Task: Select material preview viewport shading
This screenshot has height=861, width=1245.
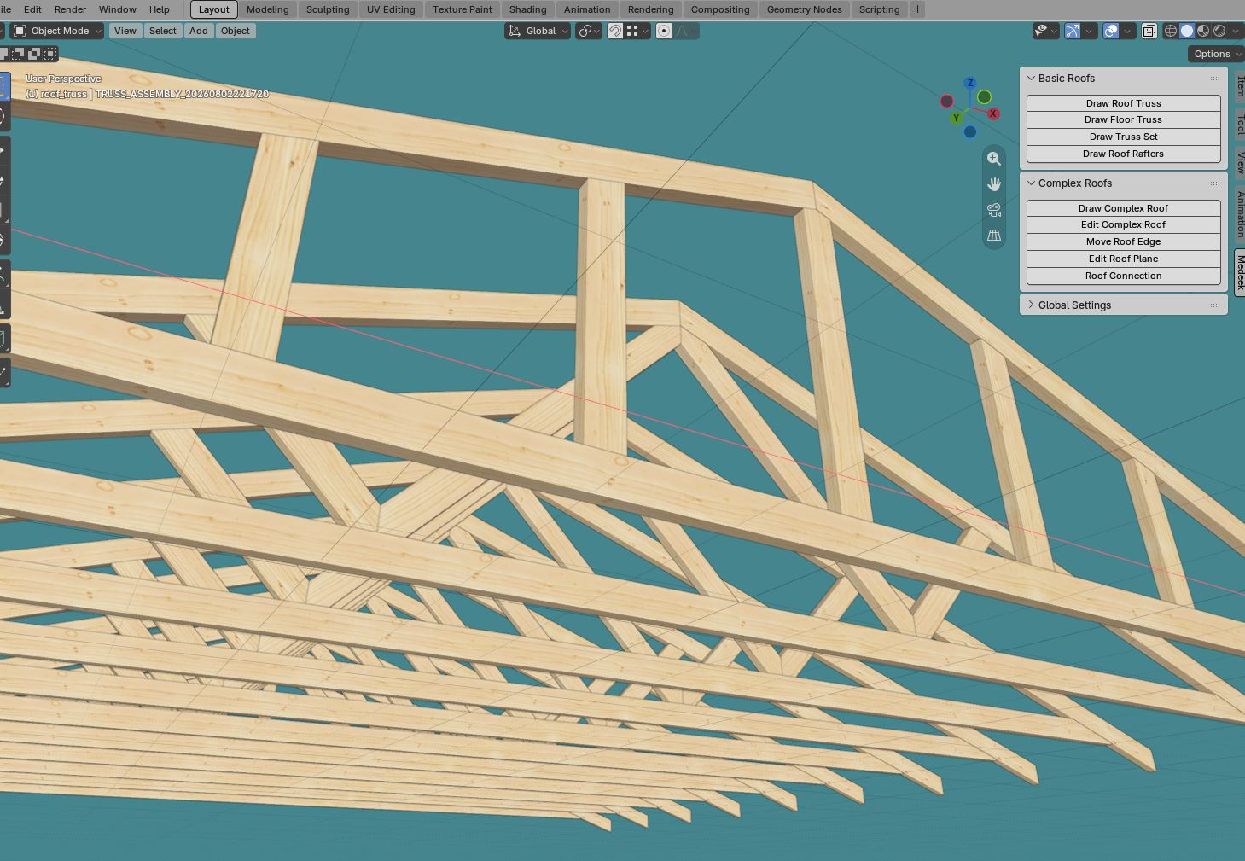Action: [1203, 31]
